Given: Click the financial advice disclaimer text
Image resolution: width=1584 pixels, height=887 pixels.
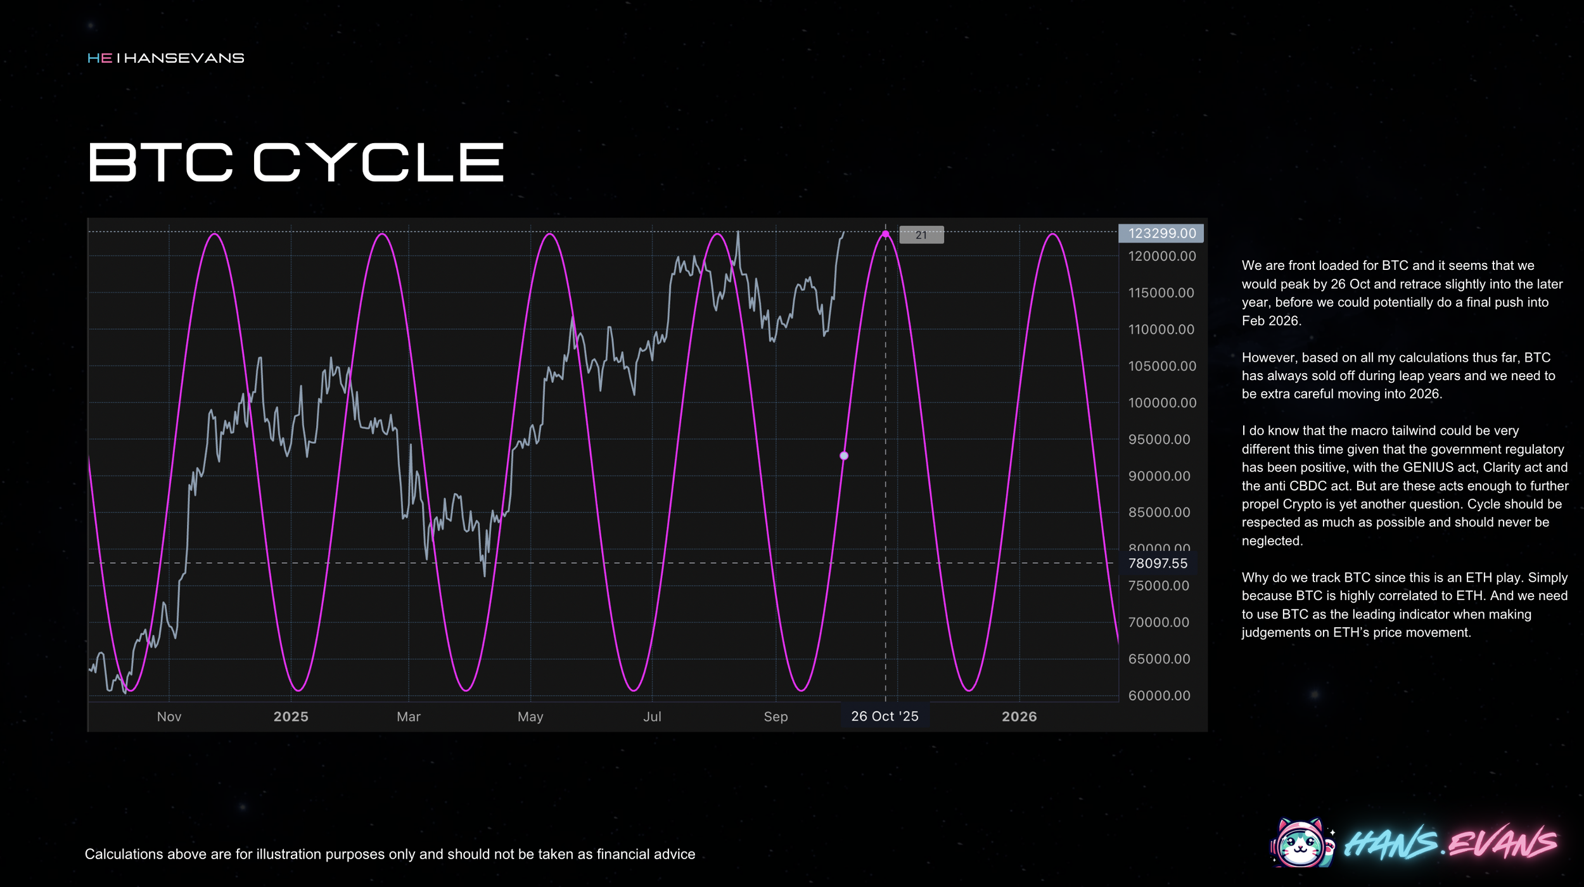Looking at the screenshot, I should pos(391,853).
